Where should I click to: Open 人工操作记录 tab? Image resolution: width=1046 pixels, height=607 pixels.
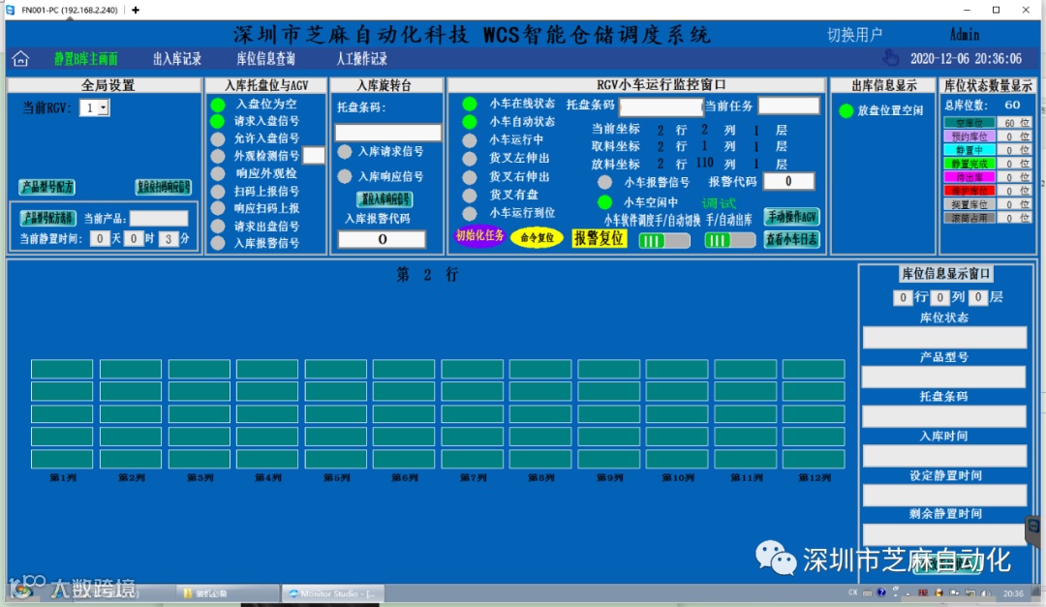[x=361, y=59]
